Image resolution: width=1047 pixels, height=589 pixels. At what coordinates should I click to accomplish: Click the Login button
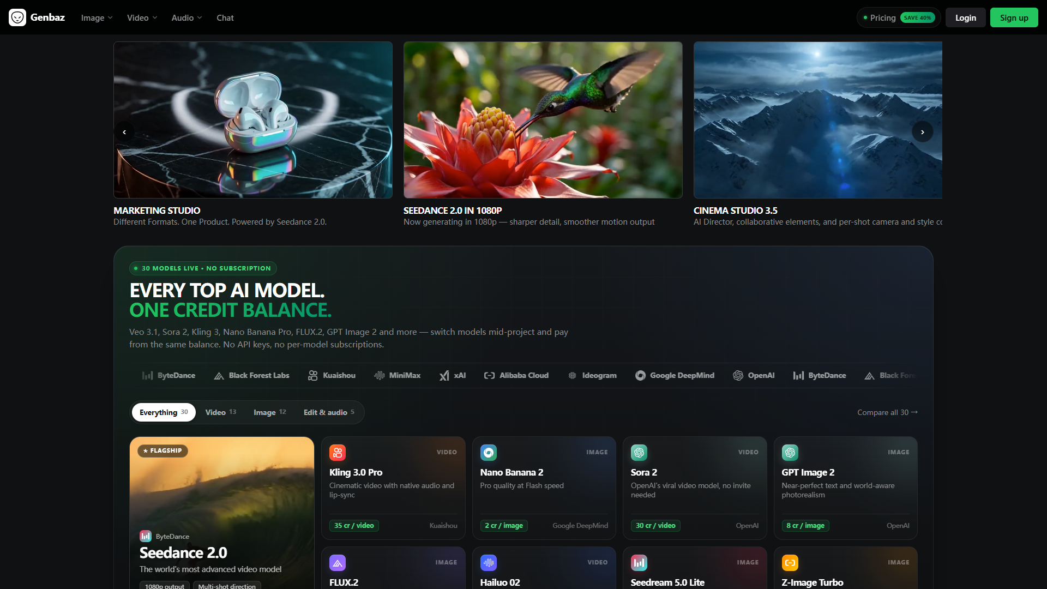(x=965, y=17)
